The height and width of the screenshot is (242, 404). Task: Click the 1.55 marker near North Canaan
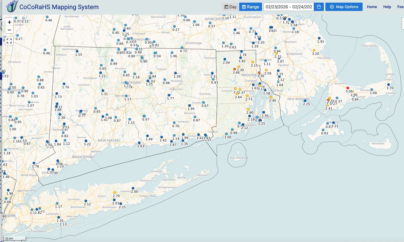pos(77,51)
